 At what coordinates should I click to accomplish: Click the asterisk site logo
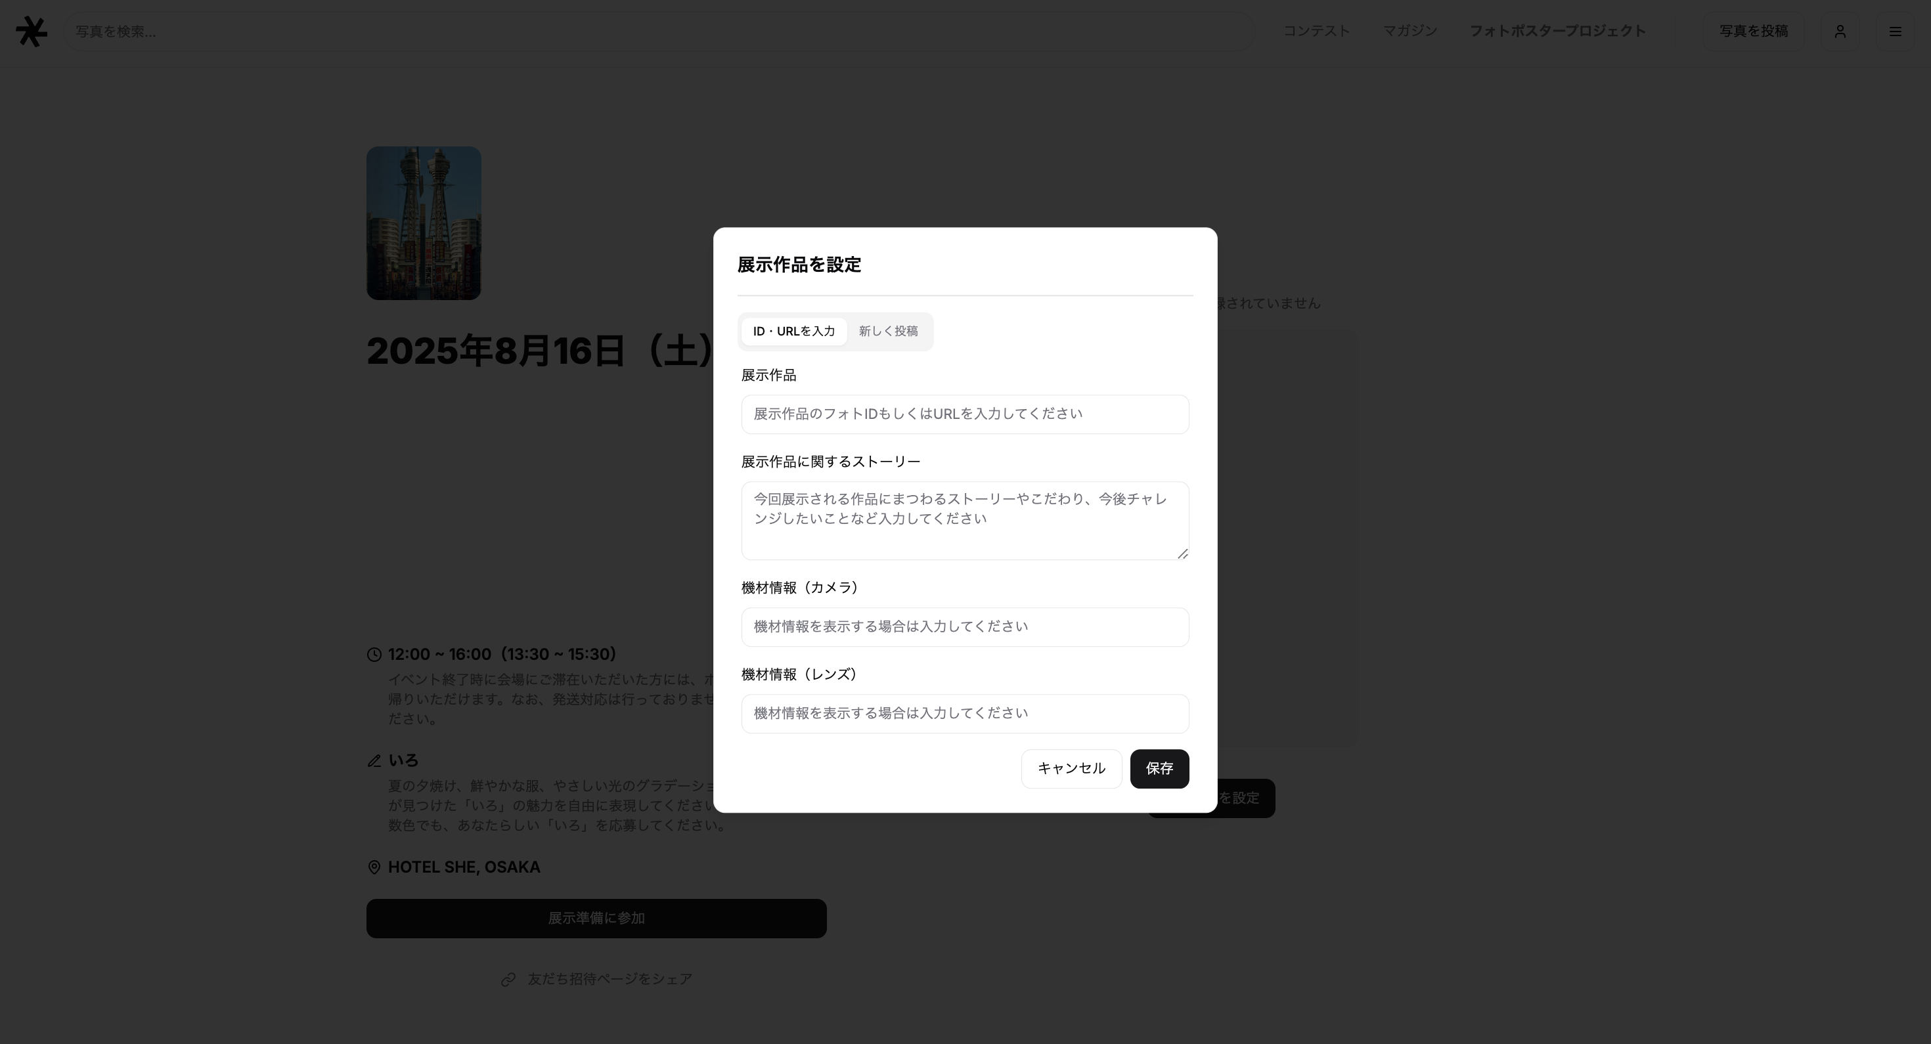32,32
